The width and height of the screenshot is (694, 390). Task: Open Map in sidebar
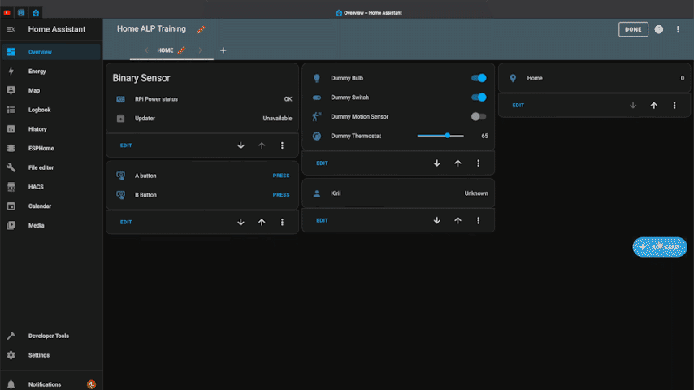[x=51, y=90]
